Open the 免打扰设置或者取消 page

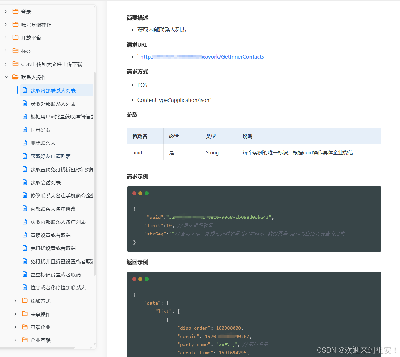(x=53, y=248)
